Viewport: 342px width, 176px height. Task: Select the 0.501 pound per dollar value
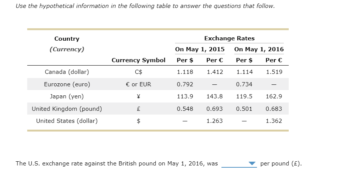tap(244, 109)
